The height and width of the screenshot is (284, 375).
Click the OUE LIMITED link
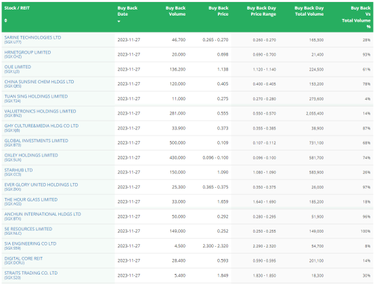(x=18, y=67)
